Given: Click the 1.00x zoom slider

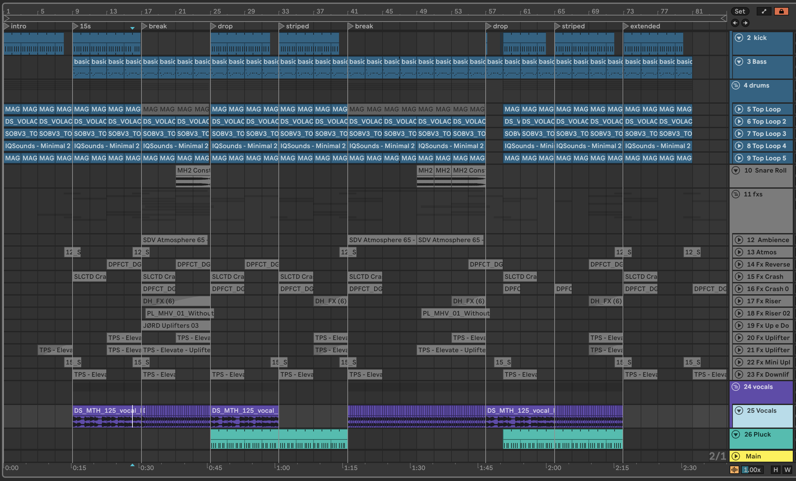Looking at the screenshot, I should pyautogui.click(x=752, y=470).
